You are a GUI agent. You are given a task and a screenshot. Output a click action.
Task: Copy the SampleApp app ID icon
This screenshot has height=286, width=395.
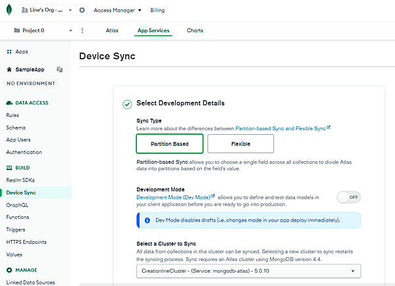pyautogui.click(x=59, y=69)
